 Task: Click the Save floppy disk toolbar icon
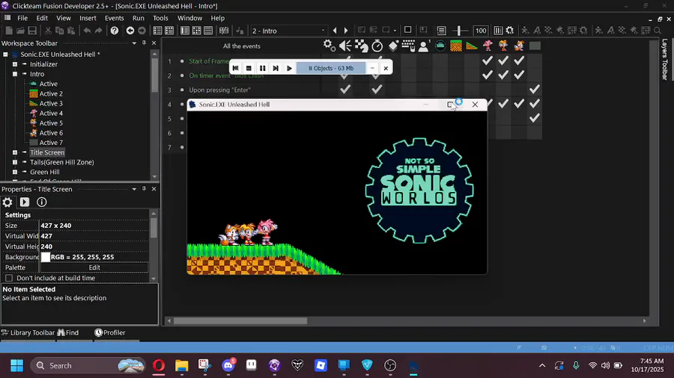32,31
